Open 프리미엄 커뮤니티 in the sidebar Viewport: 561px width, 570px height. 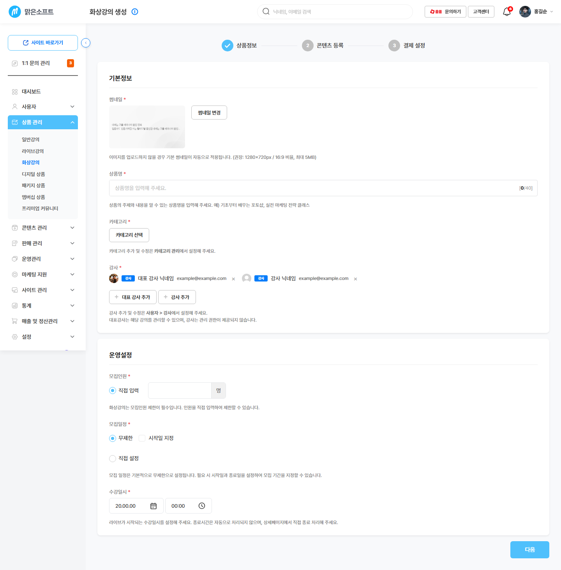40,208
